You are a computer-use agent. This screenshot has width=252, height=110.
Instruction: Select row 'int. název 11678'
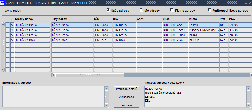32,30
